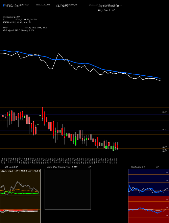Click the tall green candlestick in late September

(76, 141)
